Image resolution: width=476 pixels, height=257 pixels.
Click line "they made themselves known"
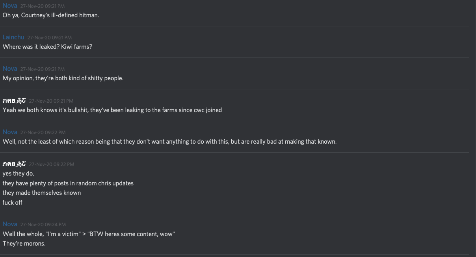click(42, 192)
